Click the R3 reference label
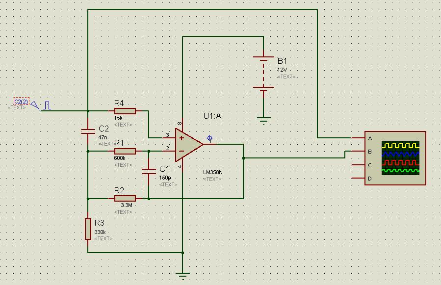The height and width of the screenshot is (285, 441). point(99,223)
